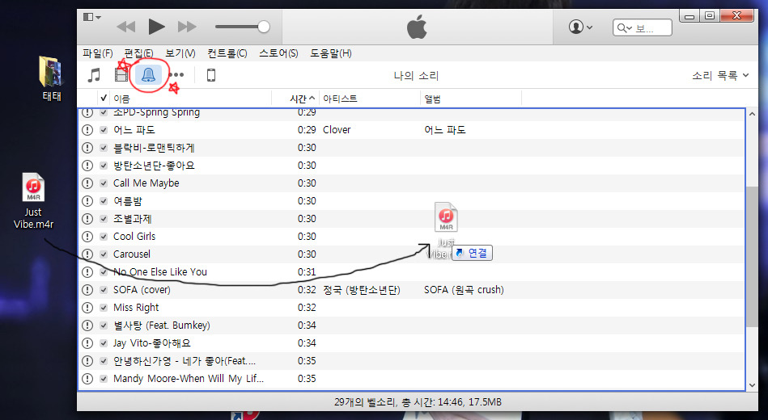This screenshot has height=420, width=768.
Task: Select the 별사탕 (Feat. Bumkey) ringtone name
Action: point(162,325)
